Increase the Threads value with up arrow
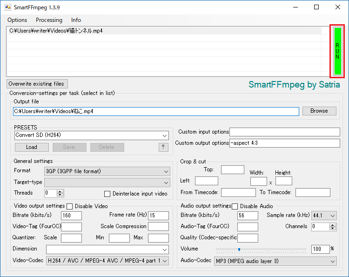The height and width of the screenshot is (277, 349). tap(60, 191)
